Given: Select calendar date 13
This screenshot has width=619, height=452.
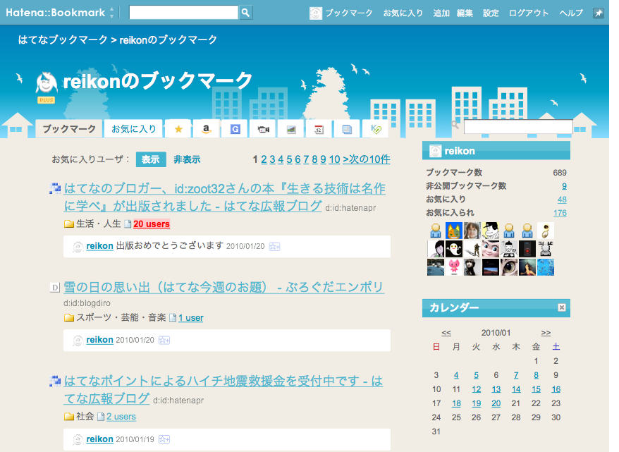Looking at the screenshot, I should click(x=496, y=389).
